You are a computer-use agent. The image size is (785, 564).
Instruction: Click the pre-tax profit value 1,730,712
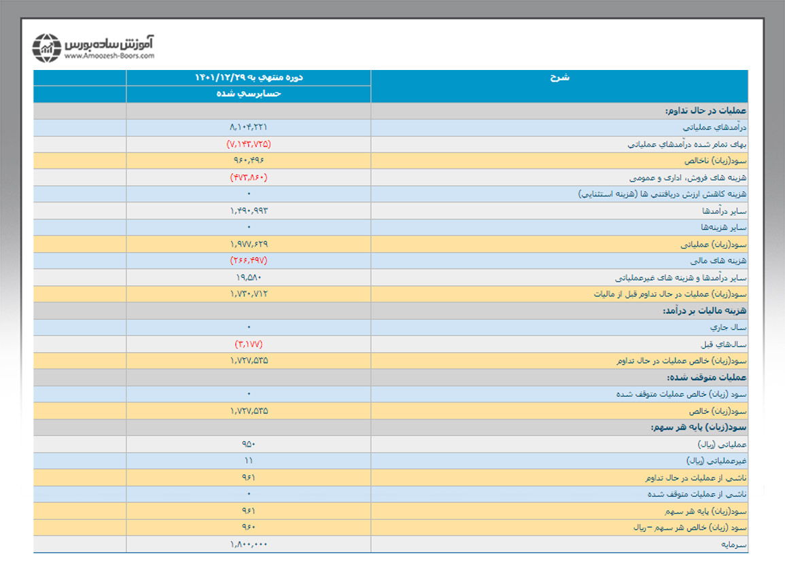click(x=249, y=294)
